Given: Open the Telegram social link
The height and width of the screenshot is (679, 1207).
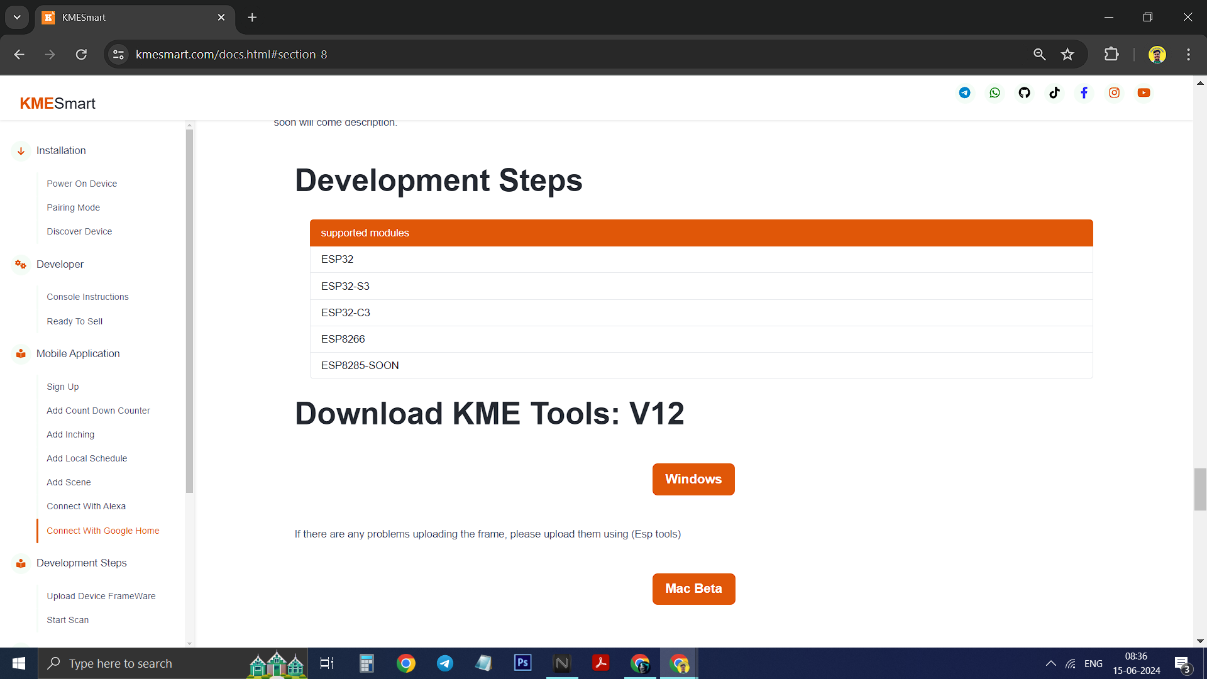Looking at the screenshot, I should [x=964, y=92].
